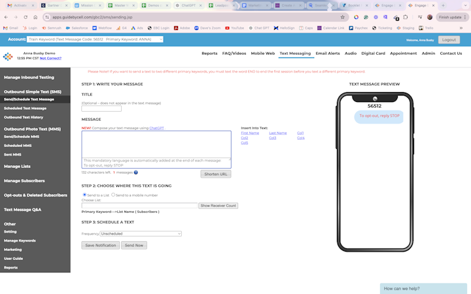Open Webflow bookmark
The image size is (471, 294).
tap(102, 28)
